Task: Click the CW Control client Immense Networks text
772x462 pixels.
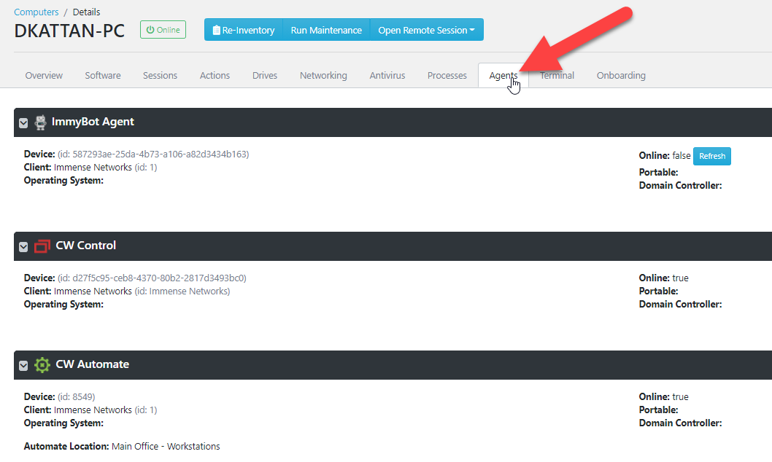Action: [93, 291]
